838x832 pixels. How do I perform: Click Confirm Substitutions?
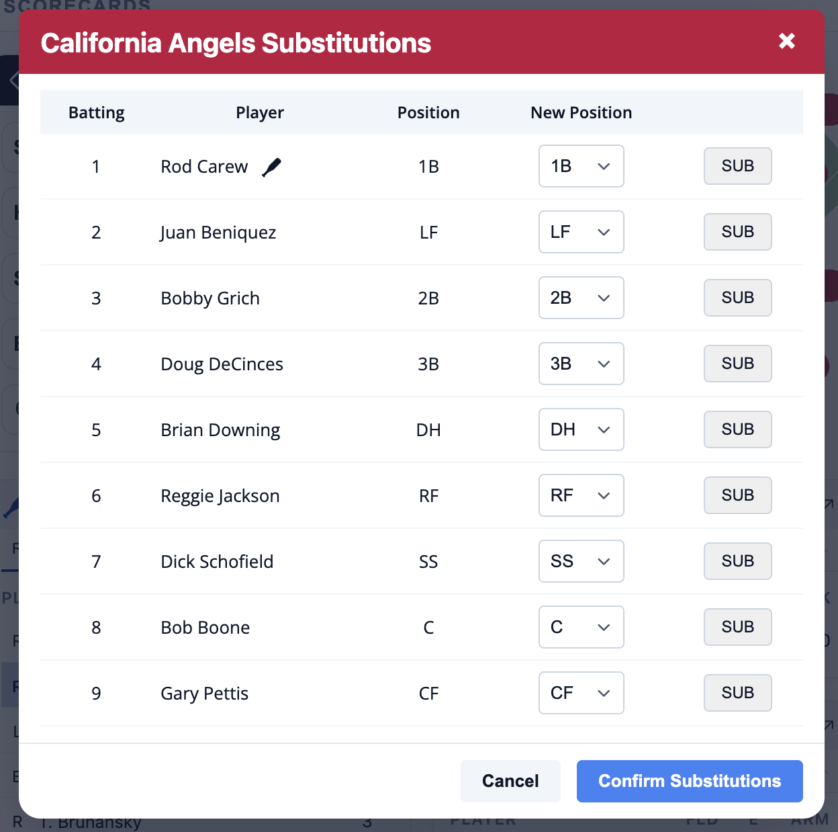689,781
